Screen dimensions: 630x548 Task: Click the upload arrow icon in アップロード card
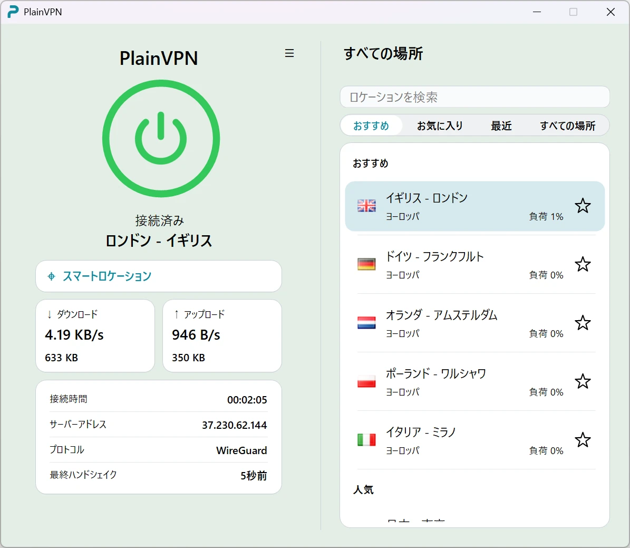pos(177,314)
